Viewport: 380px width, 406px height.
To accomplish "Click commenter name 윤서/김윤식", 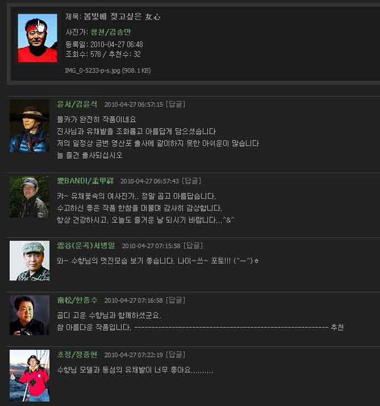I will [77, 104].
